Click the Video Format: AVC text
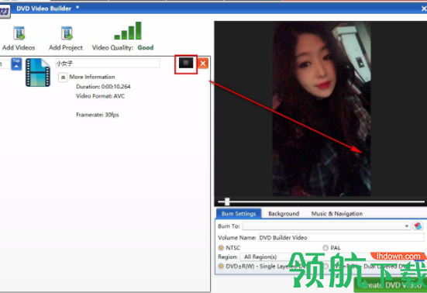 tap(100, 96)
